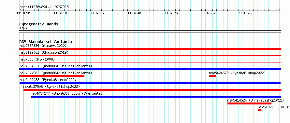Image resolution: width=290 pixels, height=123 pixels.
Task: Click the 119766k ruler position
Action: 209,13
